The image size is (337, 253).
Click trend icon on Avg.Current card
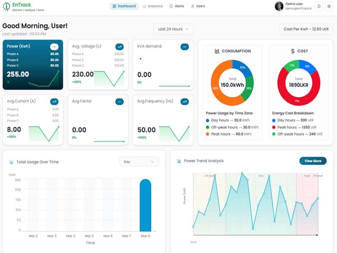tap(54, 102)
